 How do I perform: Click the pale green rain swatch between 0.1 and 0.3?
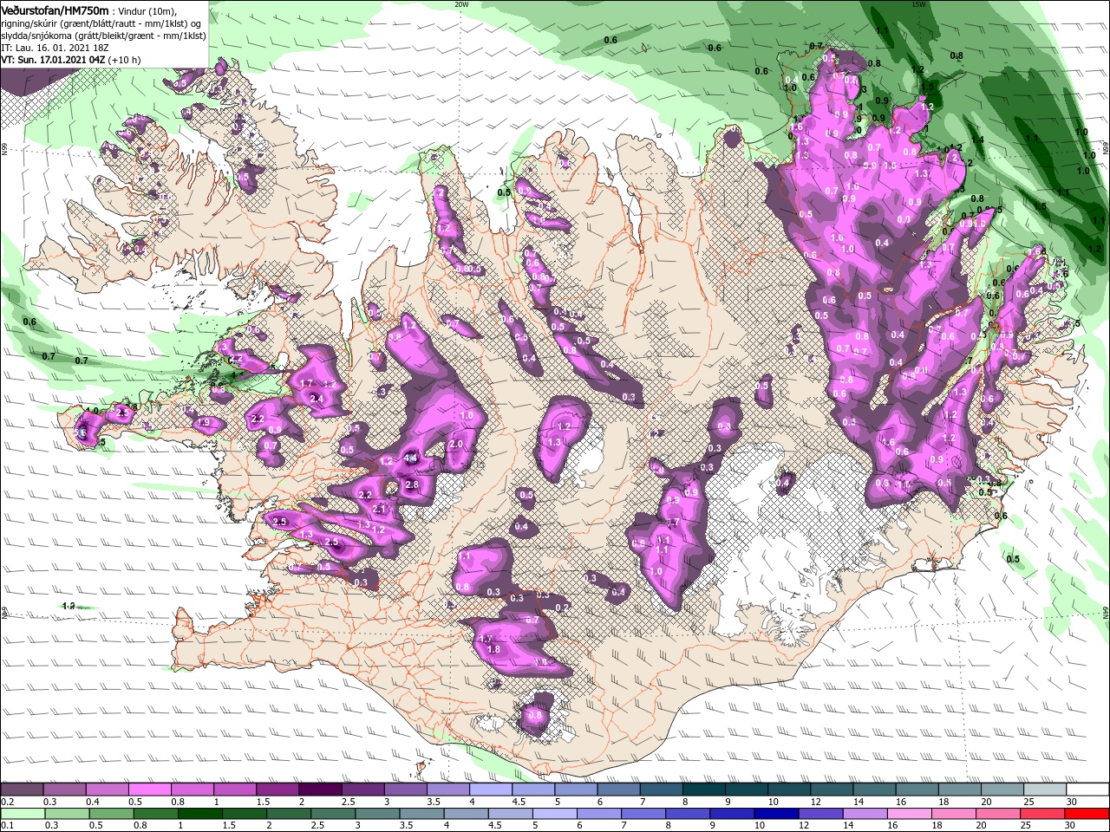22,814
